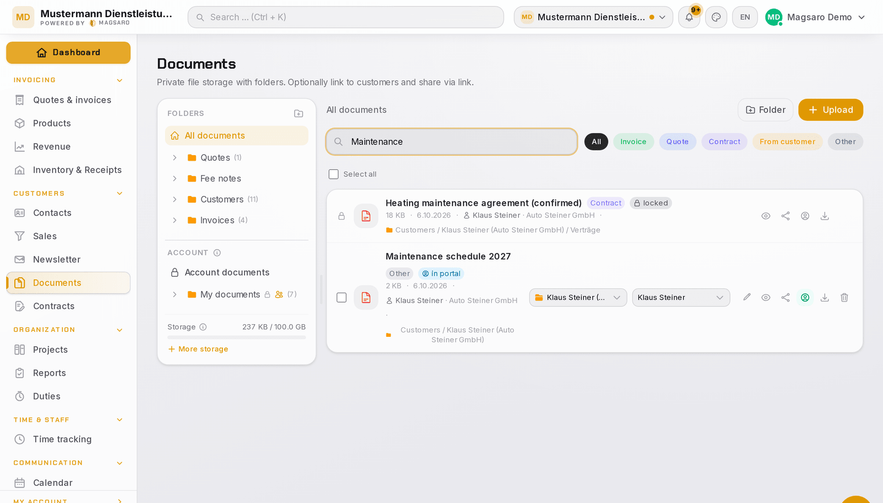Click the Storage info icon
Viewport: 883px width, 503px height.
203,327
